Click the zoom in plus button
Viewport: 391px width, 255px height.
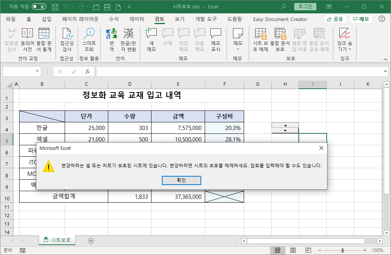365,250
